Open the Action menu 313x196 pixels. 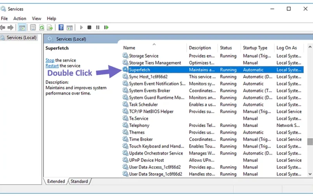coord(20,18)
